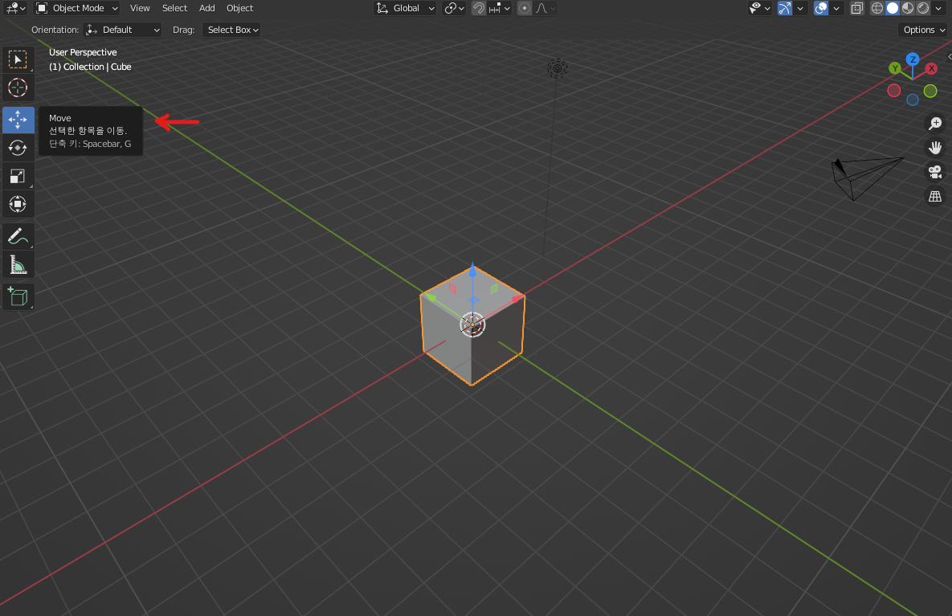Viewport: 952px width, 616px height.
Task: Click the X axis on navigation gizmo
Action: click(931, 68)
